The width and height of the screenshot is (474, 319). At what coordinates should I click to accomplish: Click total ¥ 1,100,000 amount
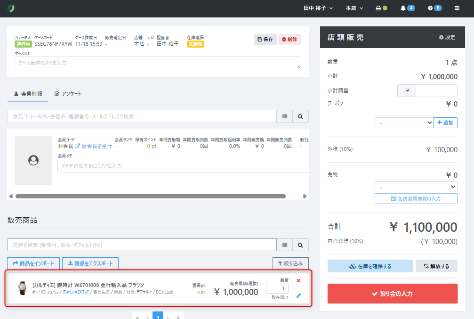click(x=423, y=227)
